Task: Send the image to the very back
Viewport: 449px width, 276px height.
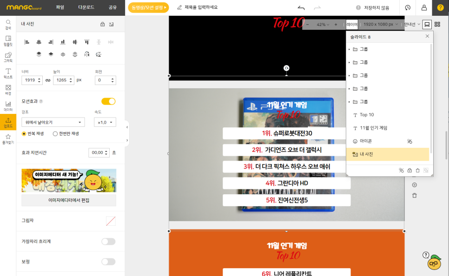Action: point(75,54)
